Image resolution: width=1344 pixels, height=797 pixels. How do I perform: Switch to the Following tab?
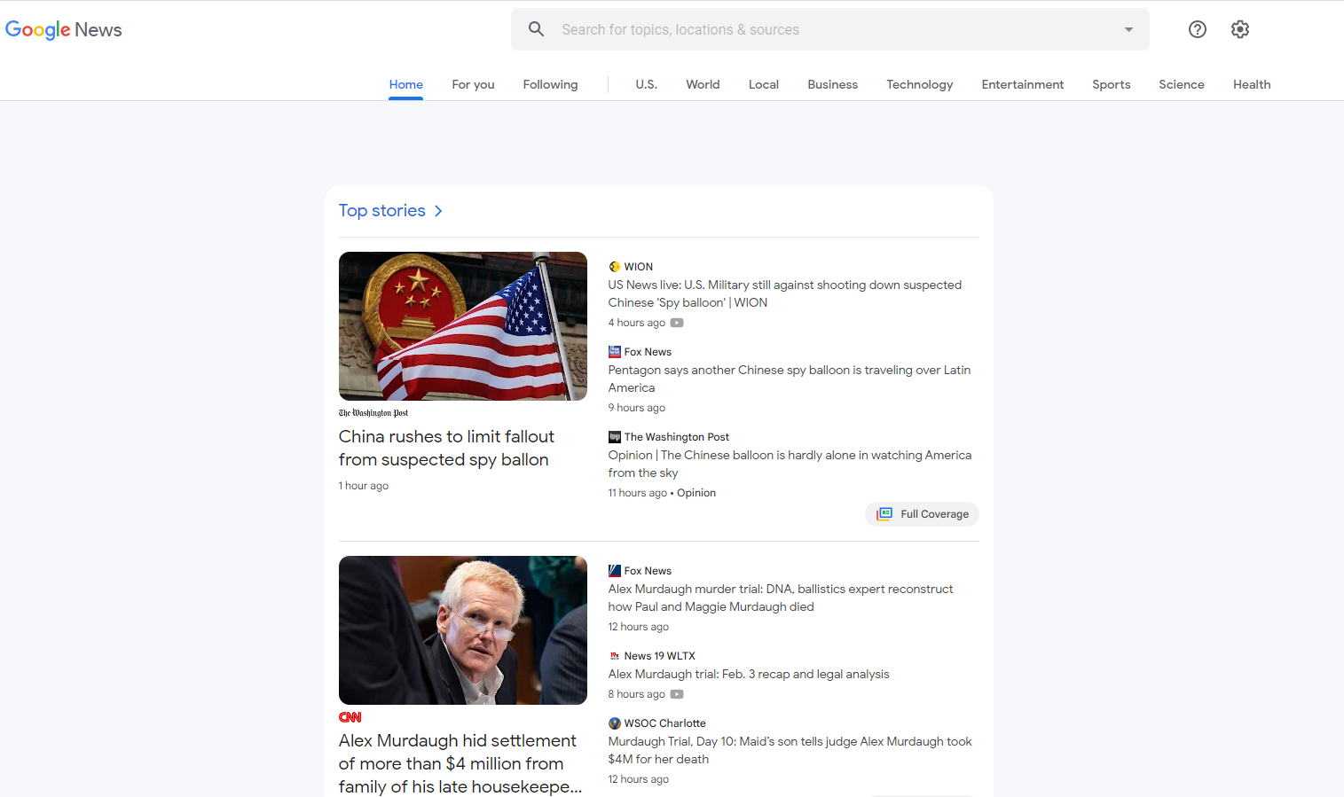[549, 84]
